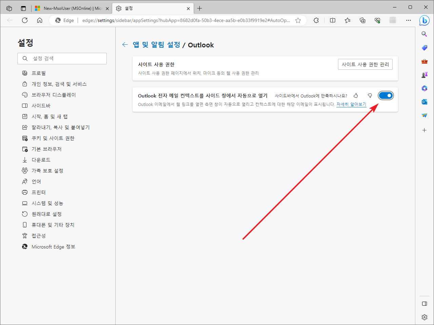Open 기본 브라우저 section
Screen dimensions: 434x325
[x=46, y=149]
